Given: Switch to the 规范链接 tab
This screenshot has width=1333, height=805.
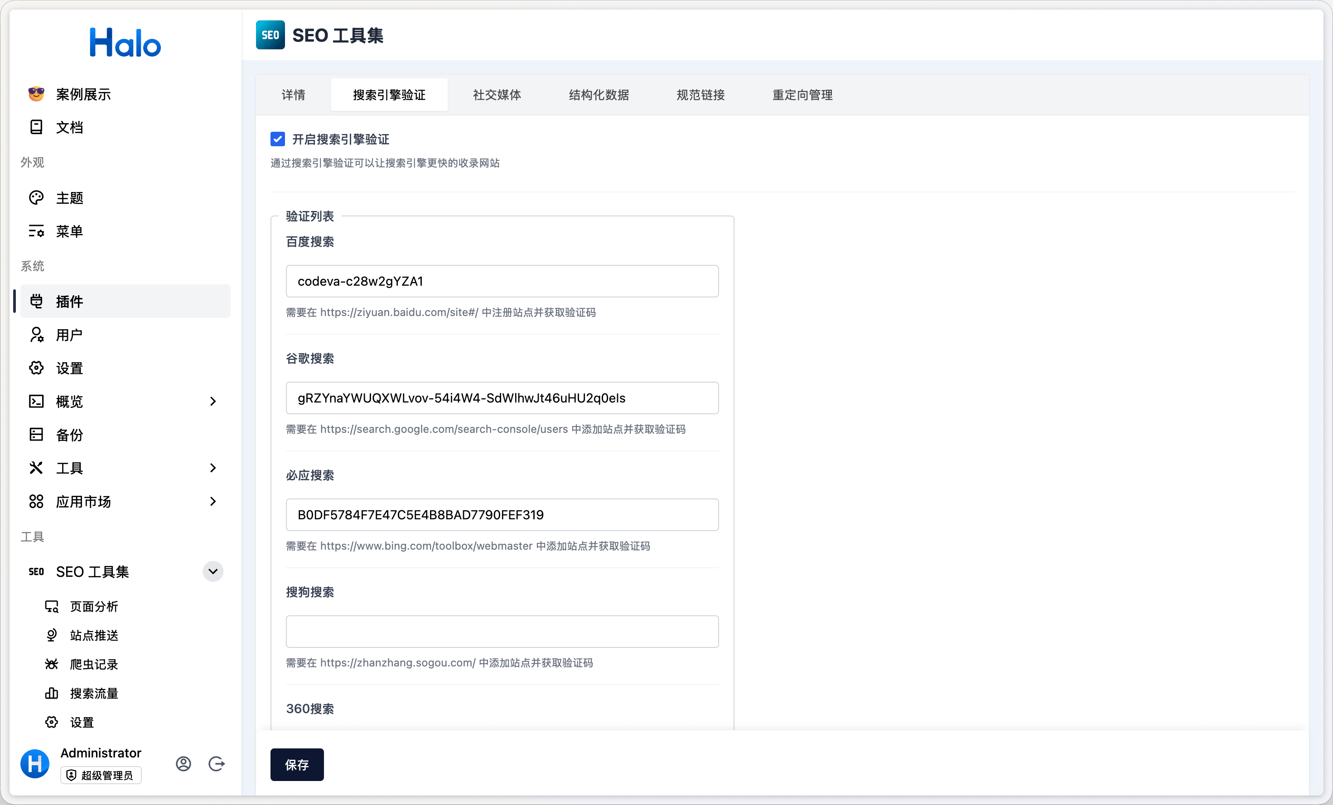Looking at the screenshot, I should coord(700,95).
